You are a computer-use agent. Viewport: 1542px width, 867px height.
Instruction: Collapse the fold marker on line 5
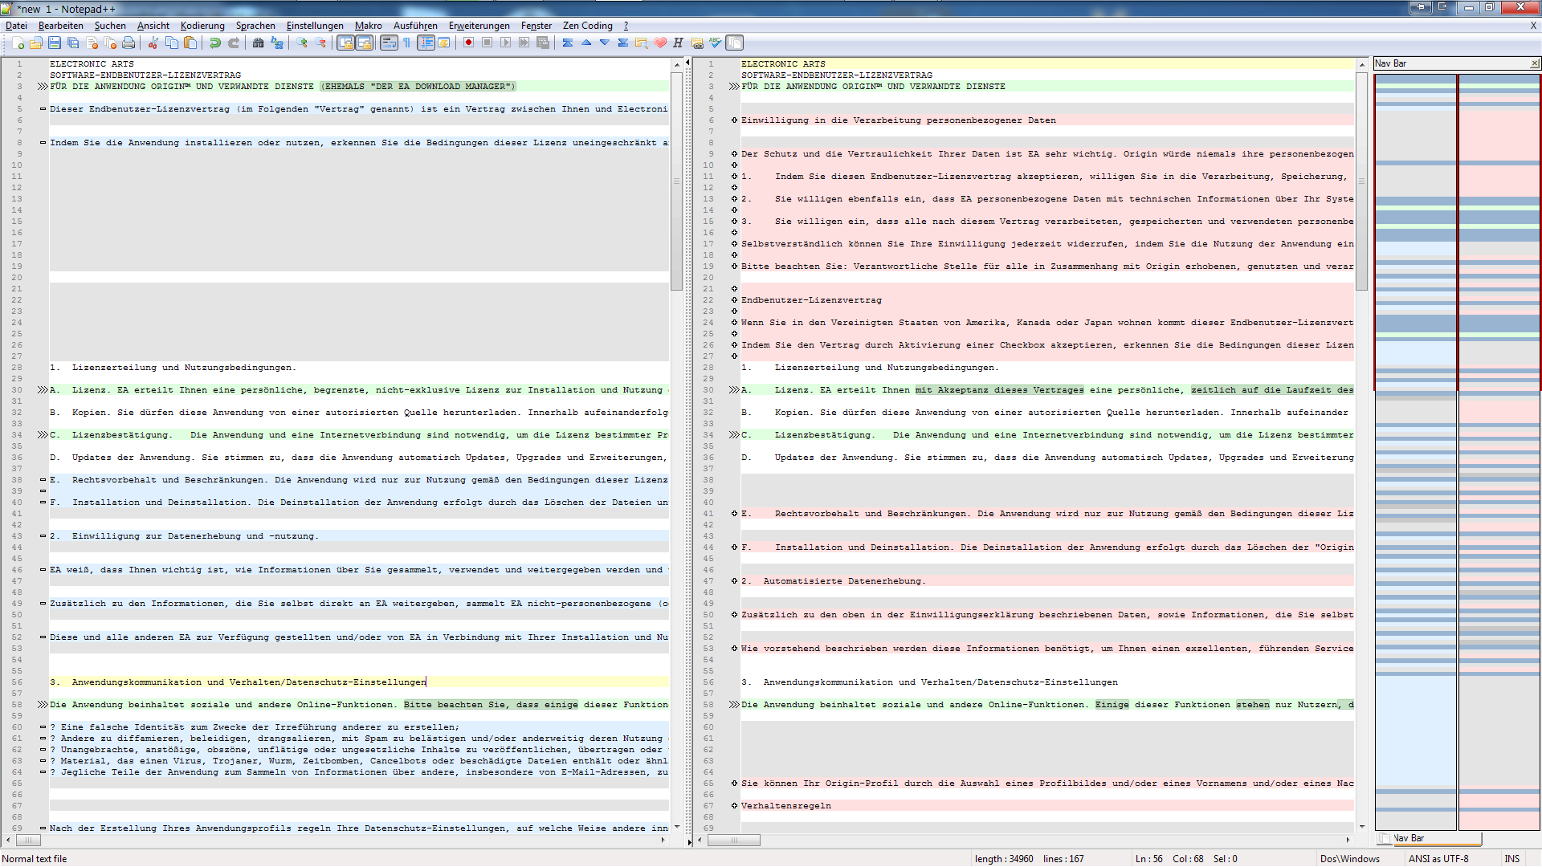[x=43, y=109]
